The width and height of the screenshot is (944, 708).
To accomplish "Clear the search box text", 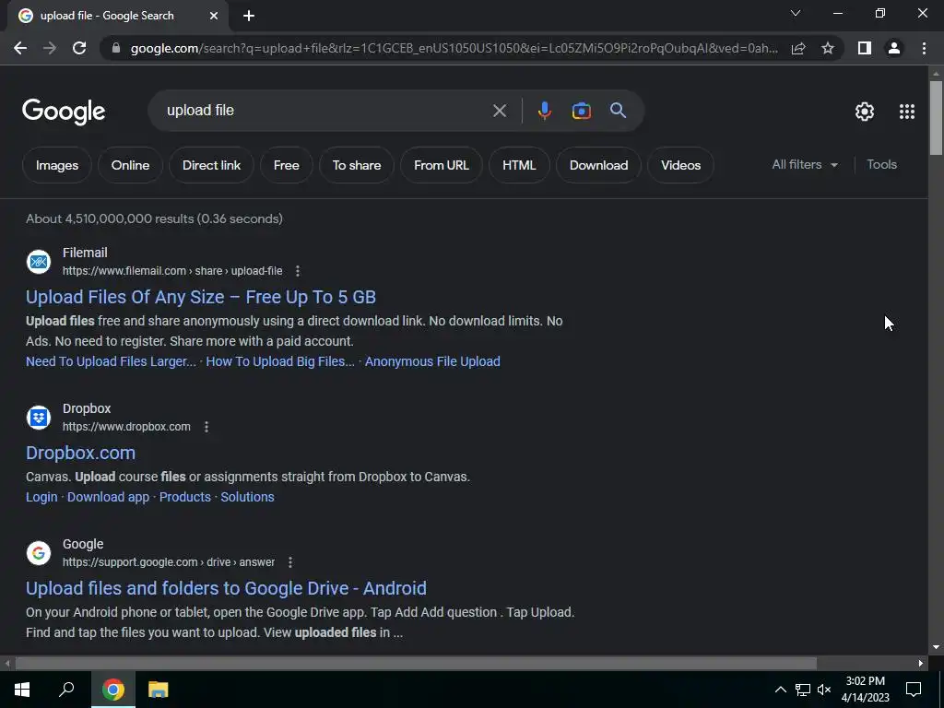I will tap(499, 111).
